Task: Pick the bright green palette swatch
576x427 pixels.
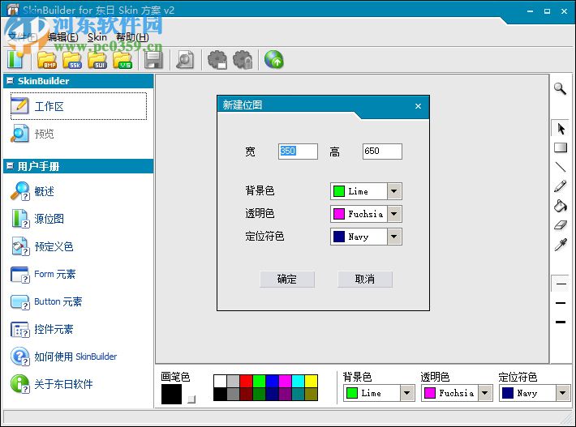Action: point(259,381)
